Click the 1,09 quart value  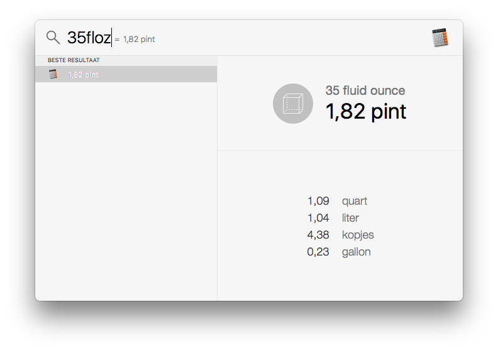point(318,202)
